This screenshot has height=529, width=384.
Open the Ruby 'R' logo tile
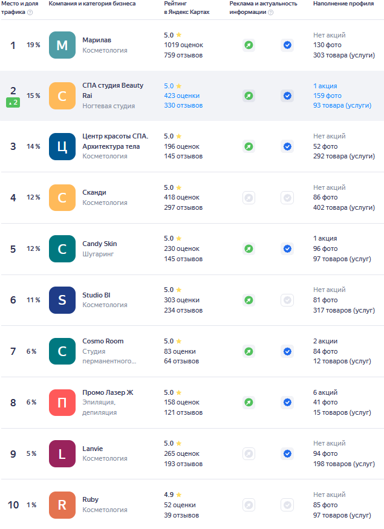62,505
